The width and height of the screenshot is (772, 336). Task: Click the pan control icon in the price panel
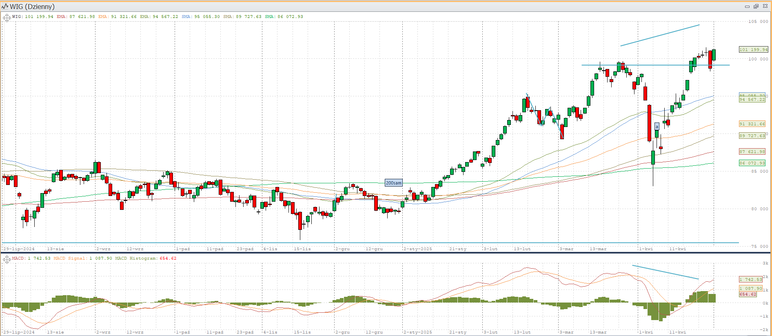tap(7, 18)
